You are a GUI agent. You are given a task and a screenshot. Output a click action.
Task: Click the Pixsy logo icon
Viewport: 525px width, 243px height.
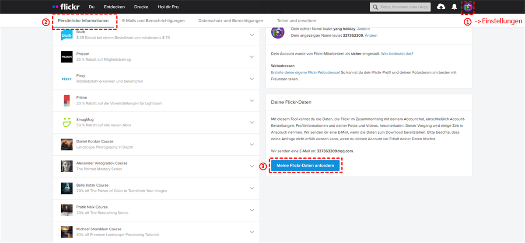[66, 79]
